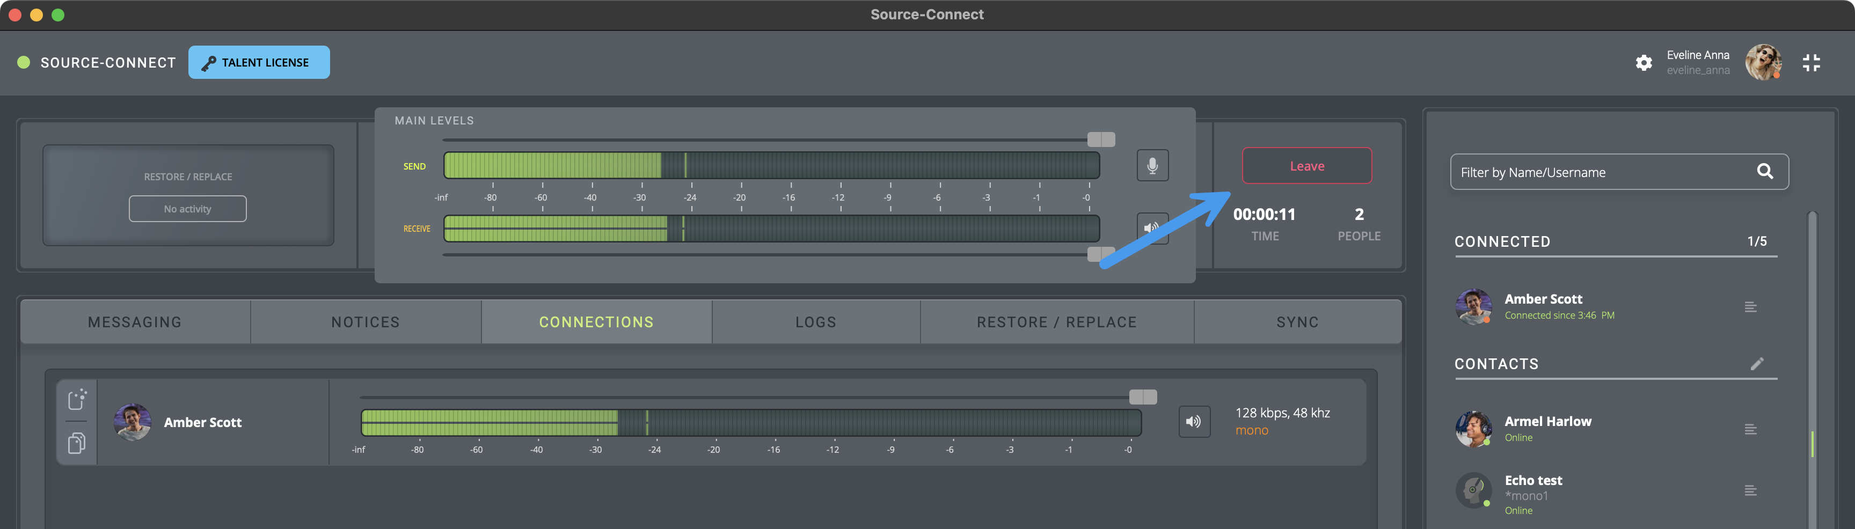Click the send level slider handle
The height and width of the screenshot is (529, 1855).
(1100, 139)
